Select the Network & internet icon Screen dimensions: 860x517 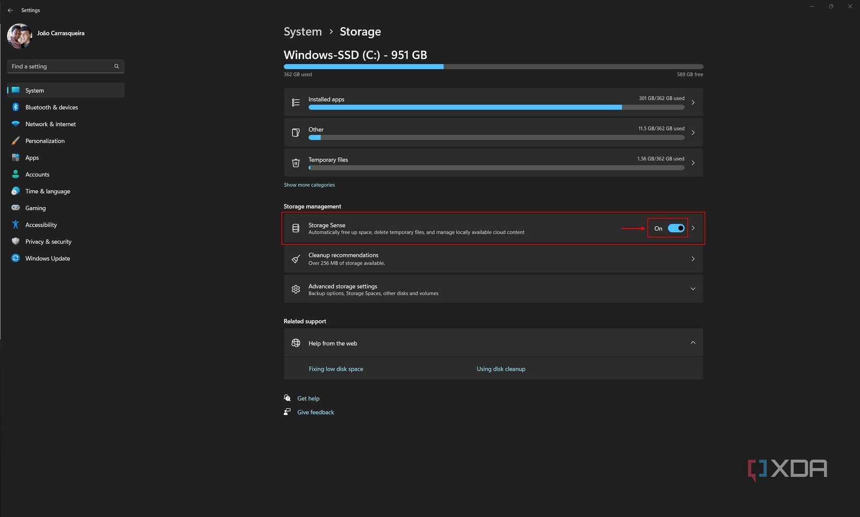coord(16,124)
